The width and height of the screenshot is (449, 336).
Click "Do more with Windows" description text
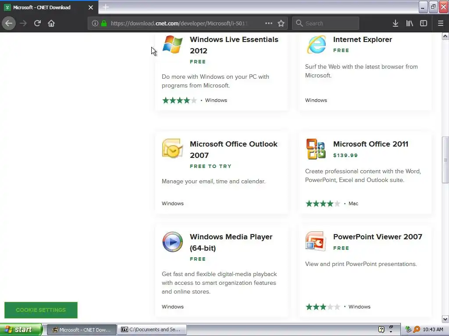(x=215, y=81)
